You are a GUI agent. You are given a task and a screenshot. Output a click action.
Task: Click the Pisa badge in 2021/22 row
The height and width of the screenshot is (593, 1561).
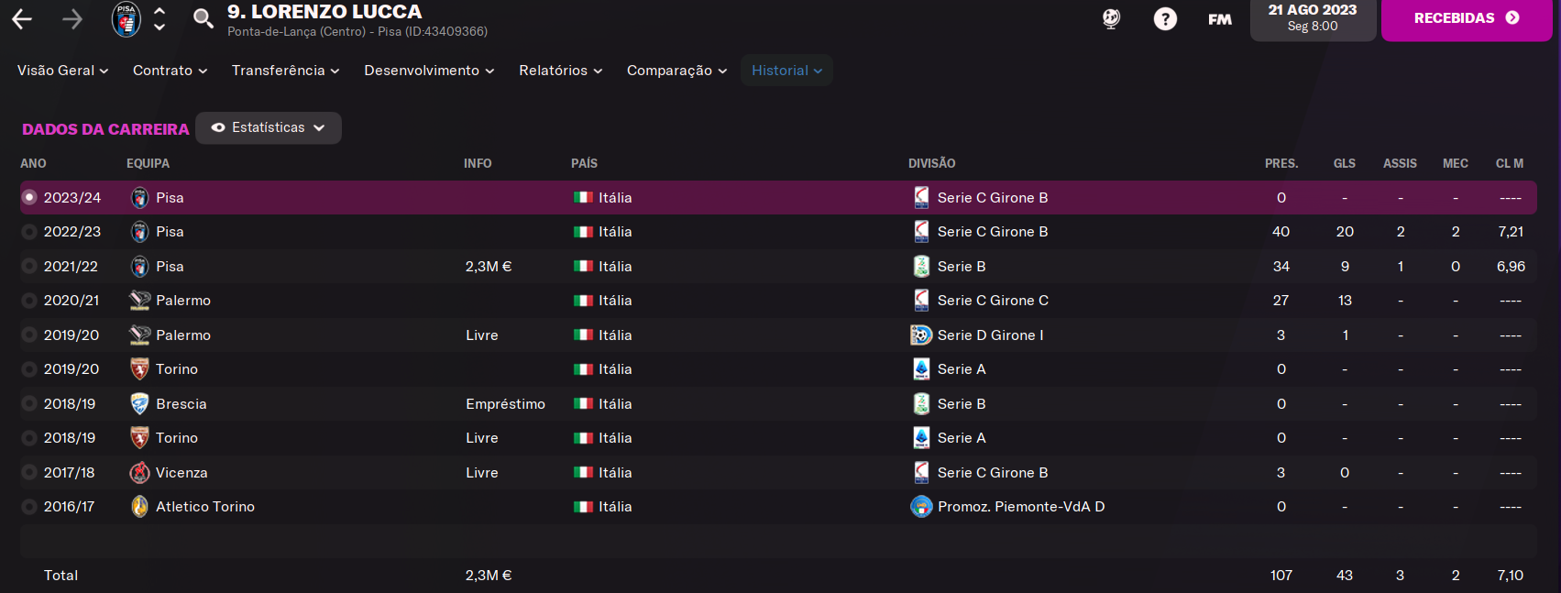coord(139,267)
